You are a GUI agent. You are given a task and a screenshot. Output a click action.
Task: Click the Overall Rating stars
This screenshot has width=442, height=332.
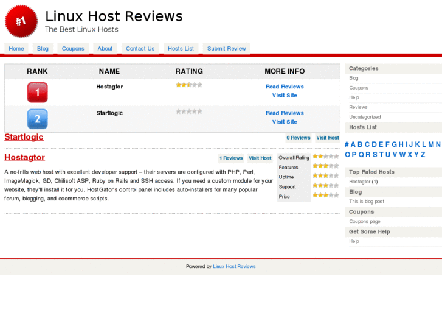point(326,156)
